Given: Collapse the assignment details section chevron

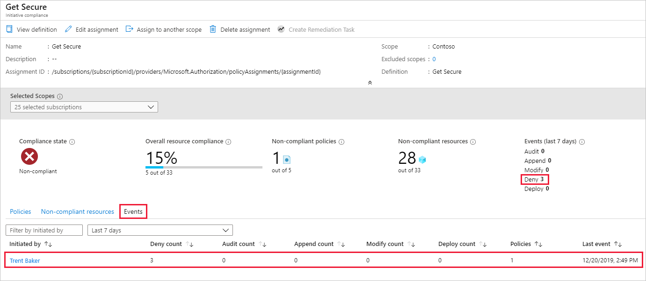Looking at the screenshot, I should click(x=370, y=82).
